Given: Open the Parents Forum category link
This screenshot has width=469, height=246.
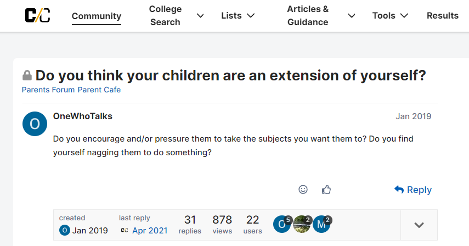Looking at the screenshot, I should click(x=48, y=90).
